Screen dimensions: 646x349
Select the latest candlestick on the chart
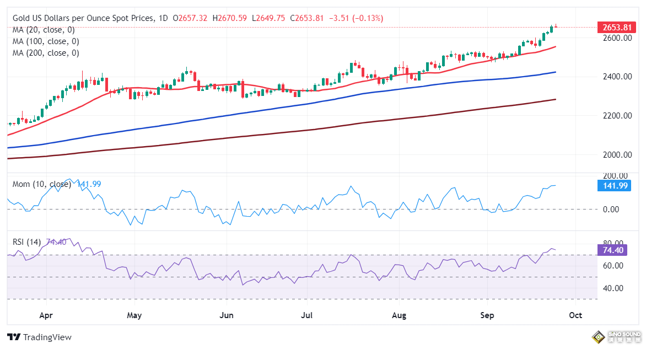click(556, 26)
